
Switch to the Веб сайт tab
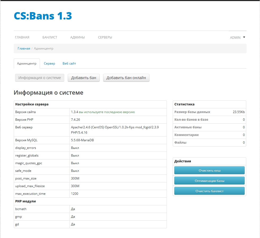pyautogui.click(x=69, y=64)
